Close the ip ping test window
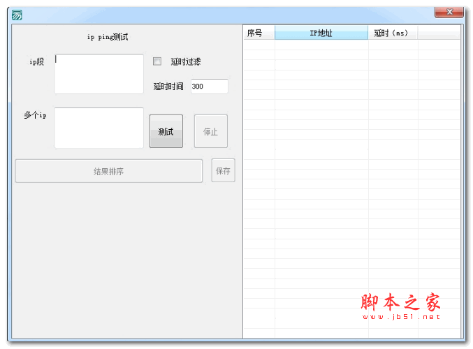The height and width of the screenshot is (349, 473). [x=449, y=12]
